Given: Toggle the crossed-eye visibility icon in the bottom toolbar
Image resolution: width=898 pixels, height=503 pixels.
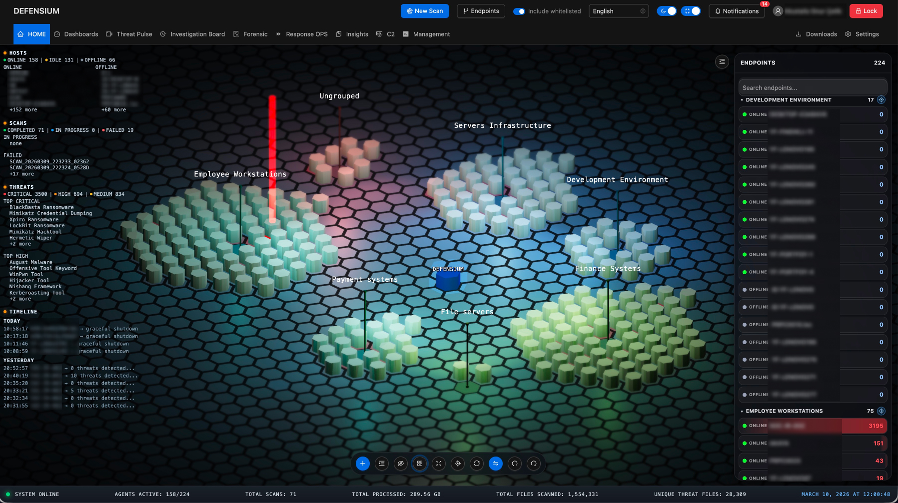Looking at the screenshot, I should click(401, 464).
